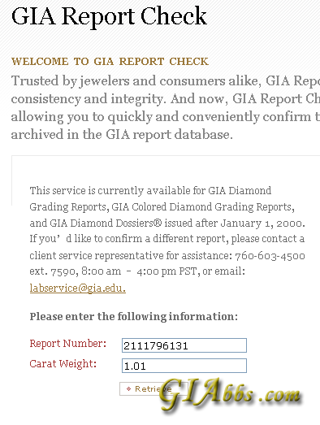Image resolution: width=320 pixels, height=425 pixels.
Task: Focus the Report Number input field
Action: [184, 345]
